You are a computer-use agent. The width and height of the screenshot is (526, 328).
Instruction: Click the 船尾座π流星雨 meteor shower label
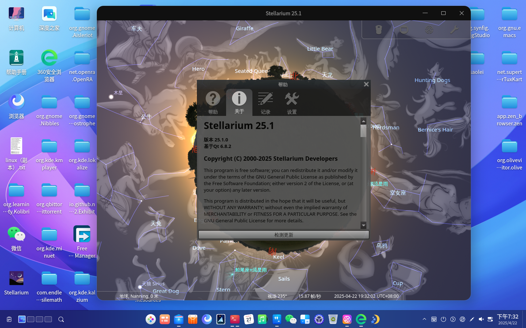click(251, 270)
